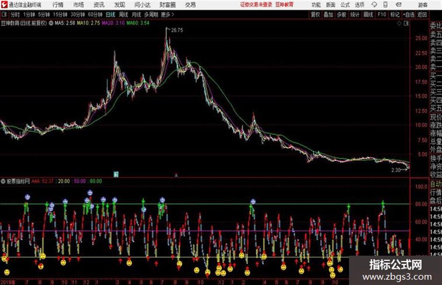Click the stock title 豆神教育(日线 前复权)
This screenshot has width=442, height=285.
click(24, 23)
